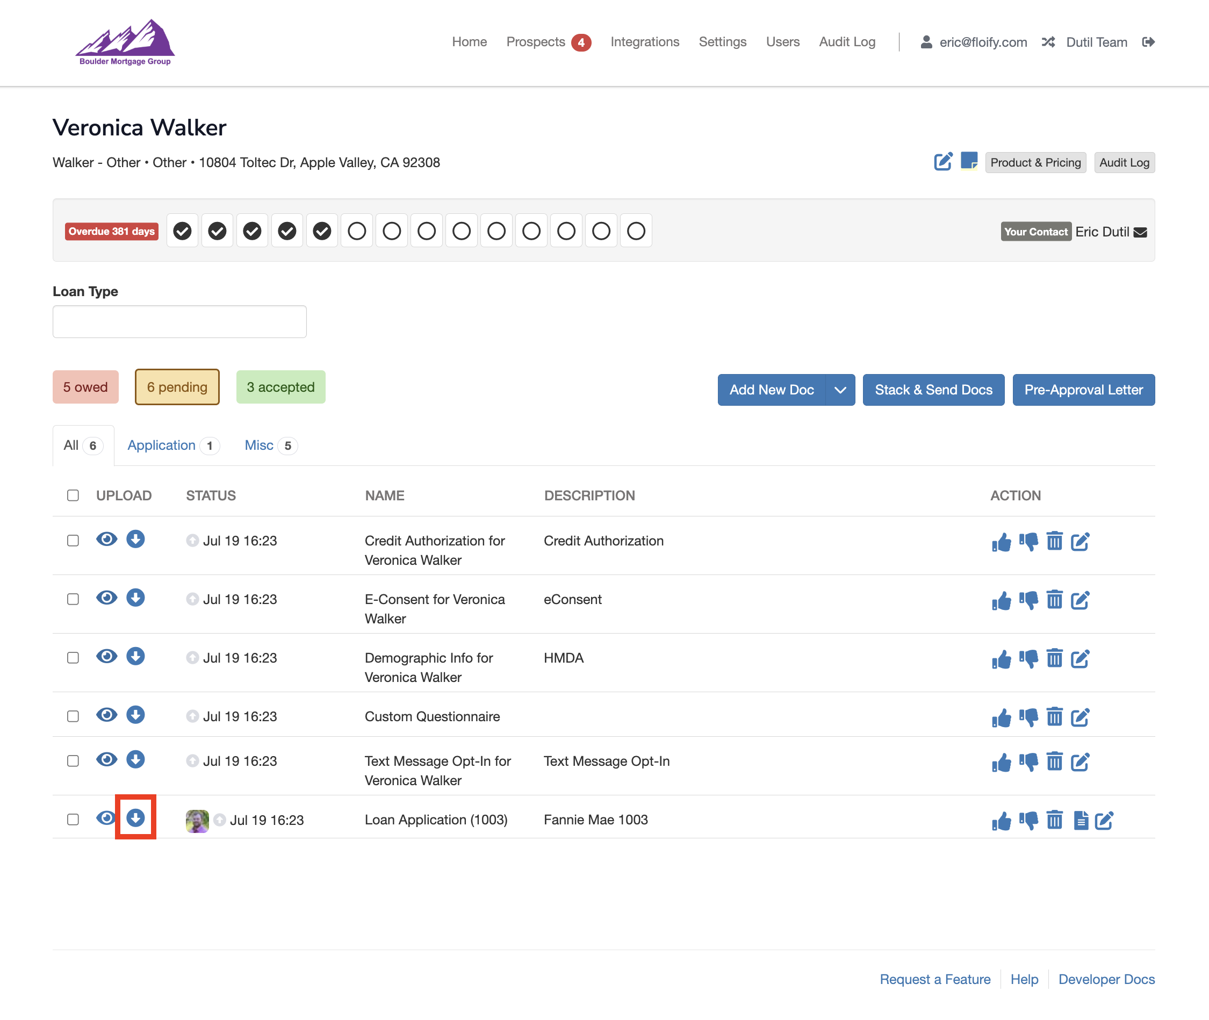Check the select-all documents checkbox
Screen dimensions: 1209x1020
(73, 495)
